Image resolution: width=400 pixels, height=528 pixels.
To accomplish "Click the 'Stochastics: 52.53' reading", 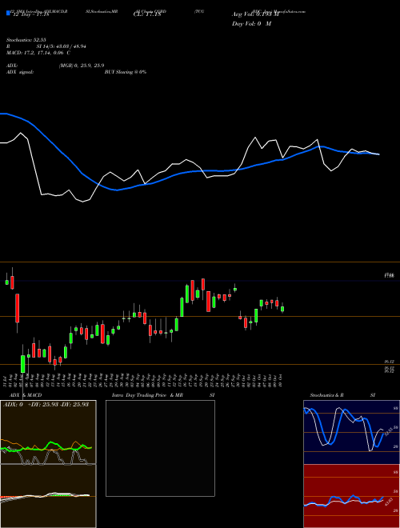I will pyautogui.click(x=26, y=40).
